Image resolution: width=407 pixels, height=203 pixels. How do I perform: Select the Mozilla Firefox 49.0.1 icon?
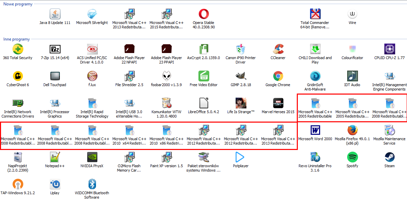pyautogui.click(x=352, y=130)
